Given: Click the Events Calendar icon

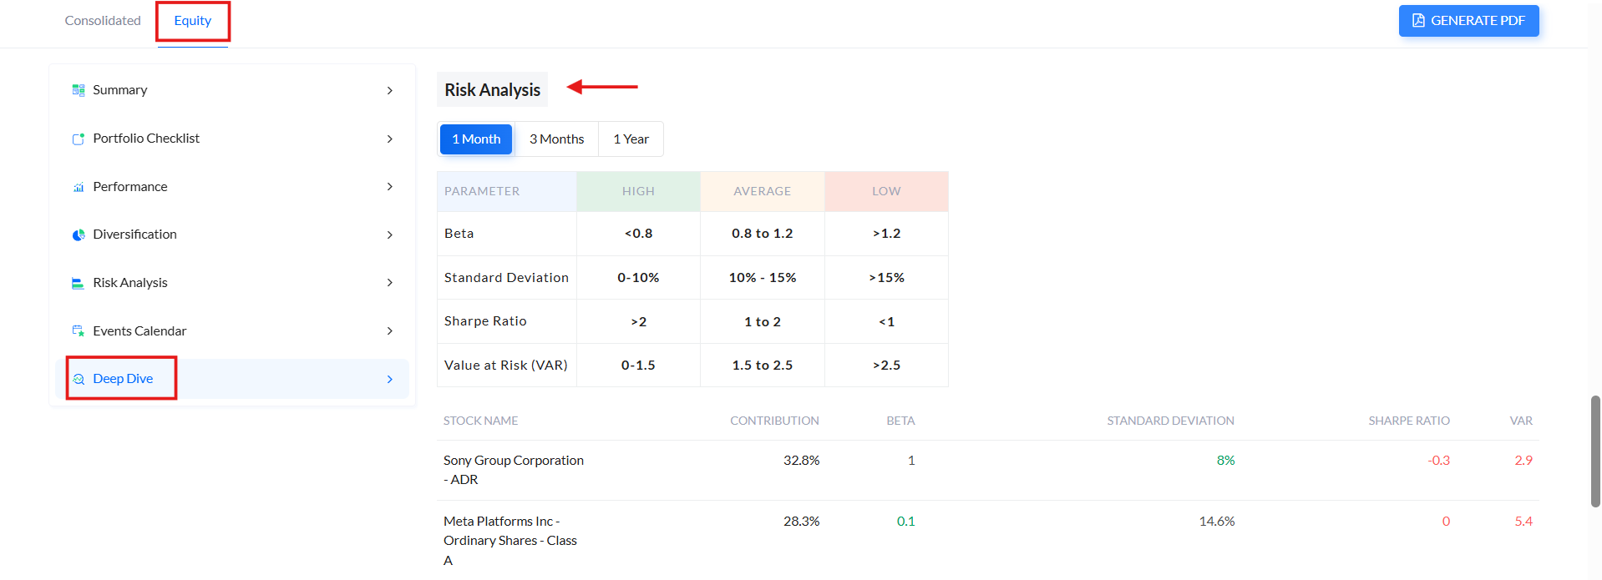Looking at the screenshot, I should pyautogui.click(x=79, y=331).
